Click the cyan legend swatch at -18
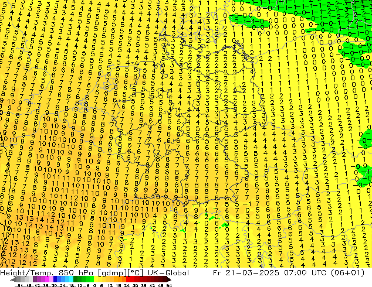This screenshot has width=372, height=287. [x=71, y=279]
